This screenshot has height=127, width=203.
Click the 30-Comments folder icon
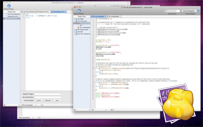click(77, 21)
